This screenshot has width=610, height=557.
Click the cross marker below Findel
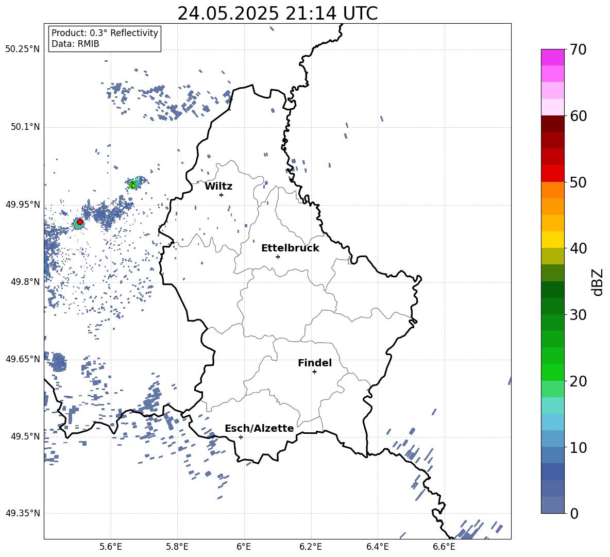pos(314,372)
